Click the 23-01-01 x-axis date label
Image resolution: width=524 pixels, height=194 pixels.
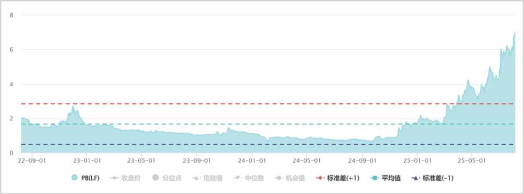87,160
